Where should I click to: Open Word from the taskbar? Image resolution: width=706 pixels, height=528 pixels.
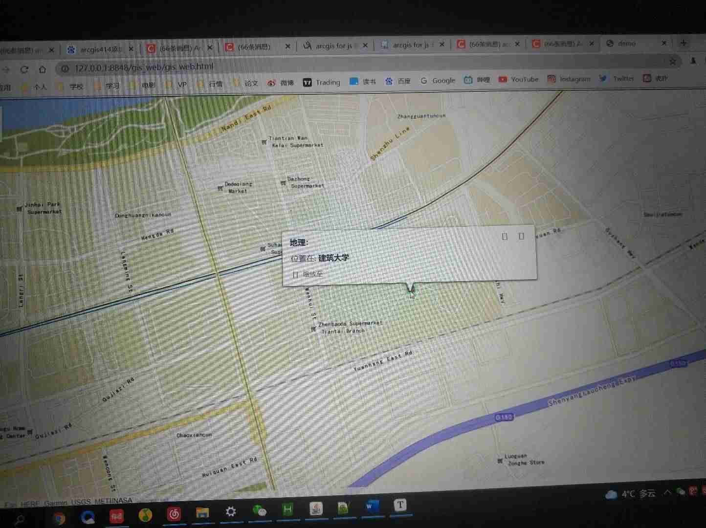(372, 507)
